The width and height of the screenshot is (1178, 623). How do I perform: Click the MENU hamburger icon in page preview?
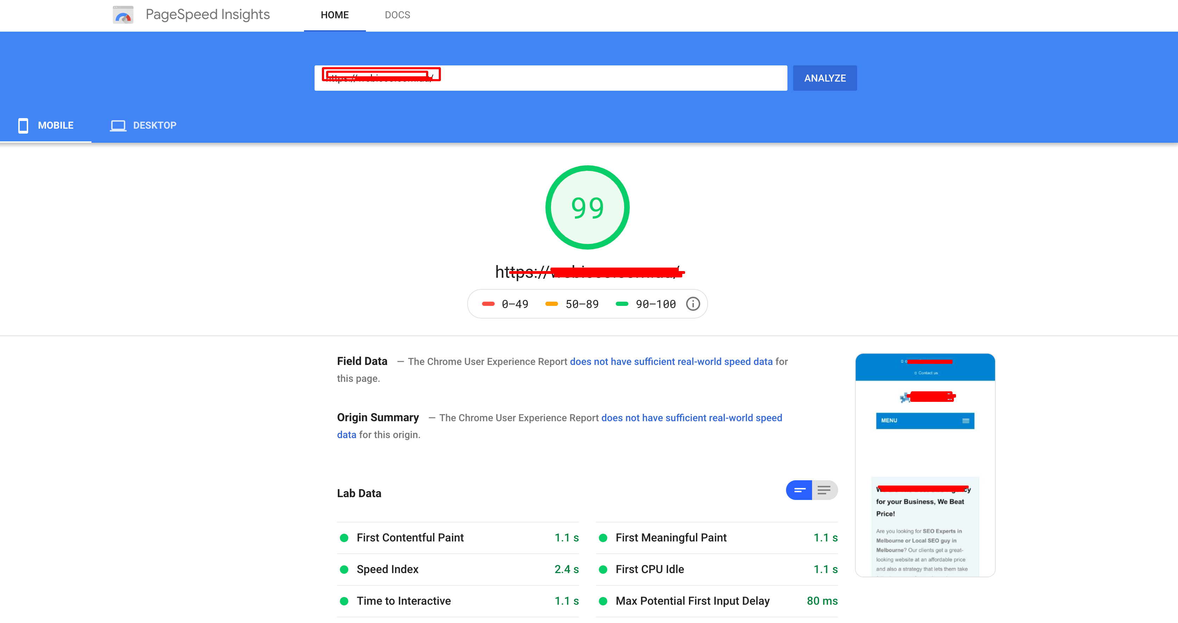(x=965, y=420)
